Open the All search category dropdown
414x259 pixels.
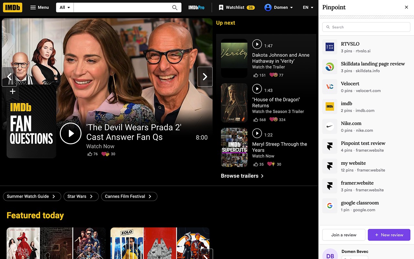65,7
